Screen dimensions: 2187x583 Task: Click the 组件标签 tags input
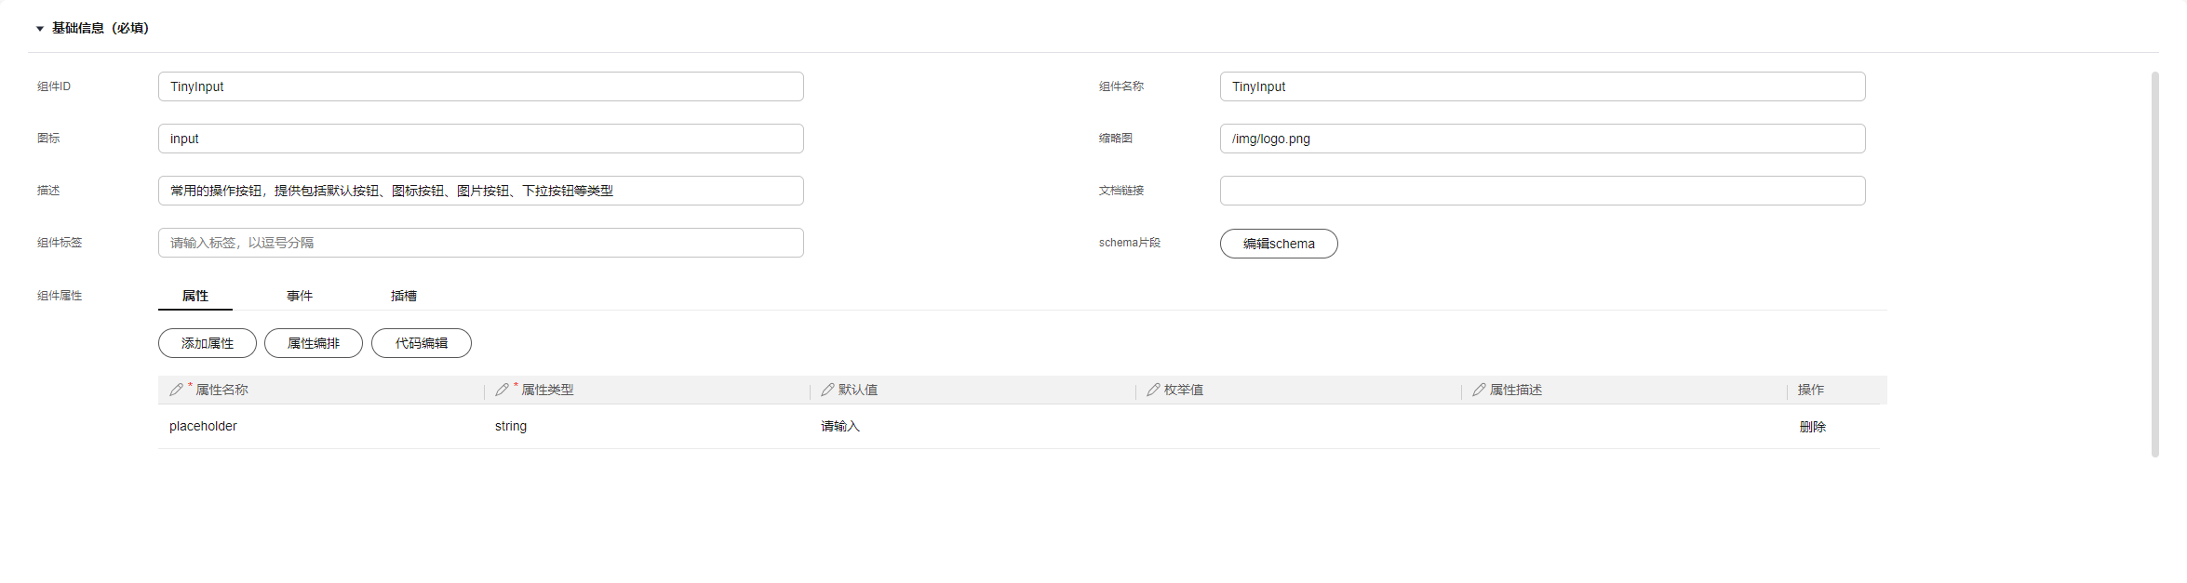point(480,243)
